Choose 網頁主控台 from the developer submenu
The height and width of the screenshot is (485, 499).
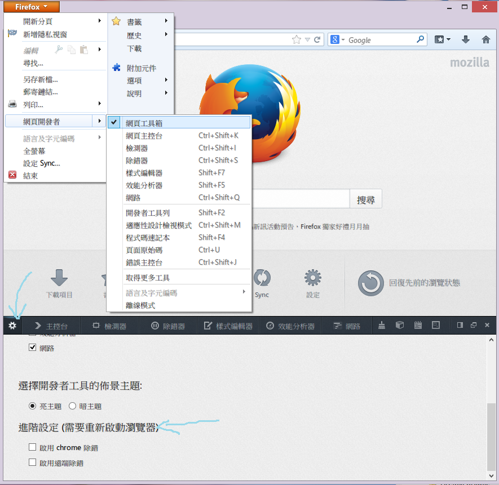[144, 135]
